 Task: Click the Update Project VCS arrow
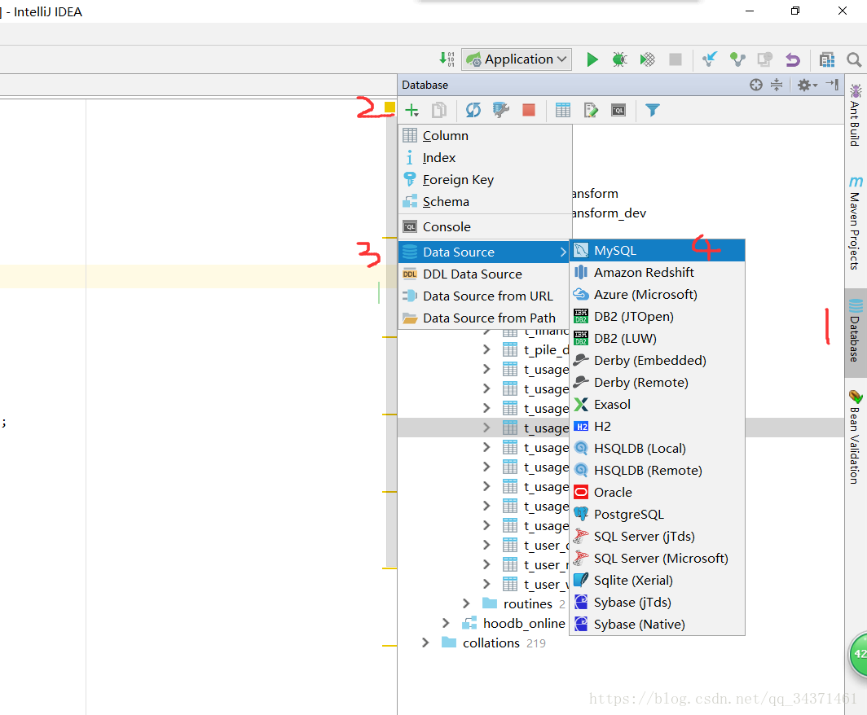click(x=710, y=59)
